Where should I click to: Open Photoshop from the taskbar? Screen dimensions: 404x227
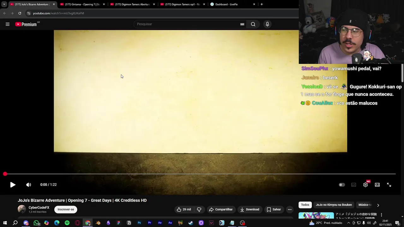(x=139, y=223)
